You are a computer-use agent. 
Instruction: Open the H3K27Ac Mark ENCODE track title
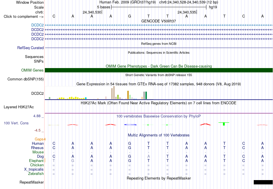(159, 103)
